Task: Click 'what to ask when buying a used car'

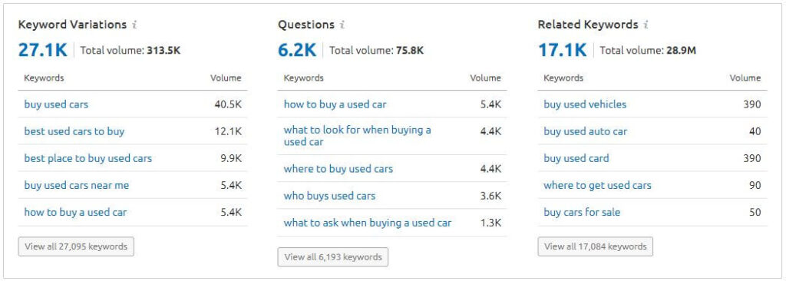Action: pyautogui.click(x=368, y=223)
